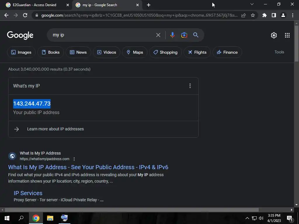
Task: View site information via the lock icon
Action: point(37,15)
